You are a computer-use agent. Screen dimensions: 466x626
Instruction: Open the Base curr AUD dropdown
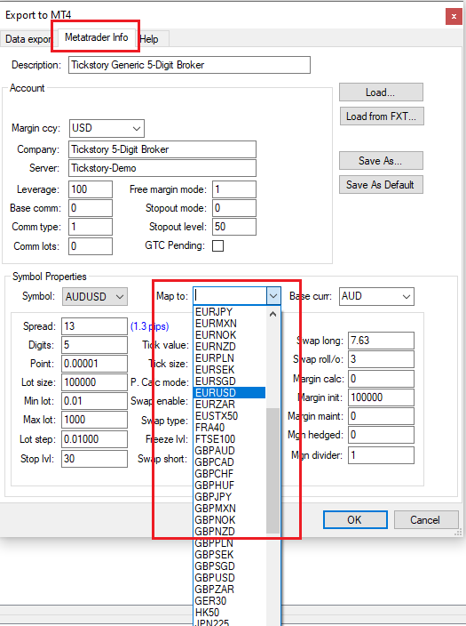pyautogui.click(x=376, y=297)
